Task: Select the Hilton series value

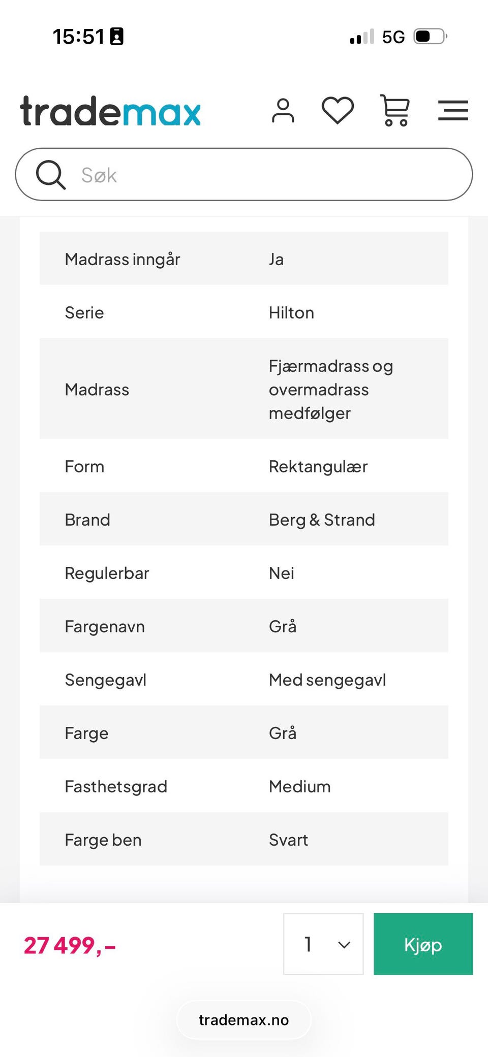Action: 291,312
